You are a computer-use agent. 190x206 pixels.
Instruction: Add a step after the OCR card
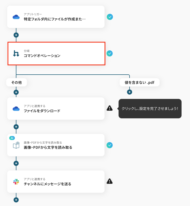[16, 163]
